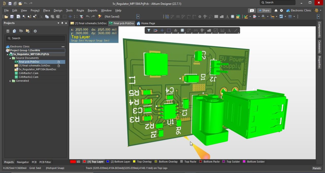The width and height of the screenshot is (325, 173).
Task: Click the Undo arrow in the main toolbar
Action: (88, 16)
